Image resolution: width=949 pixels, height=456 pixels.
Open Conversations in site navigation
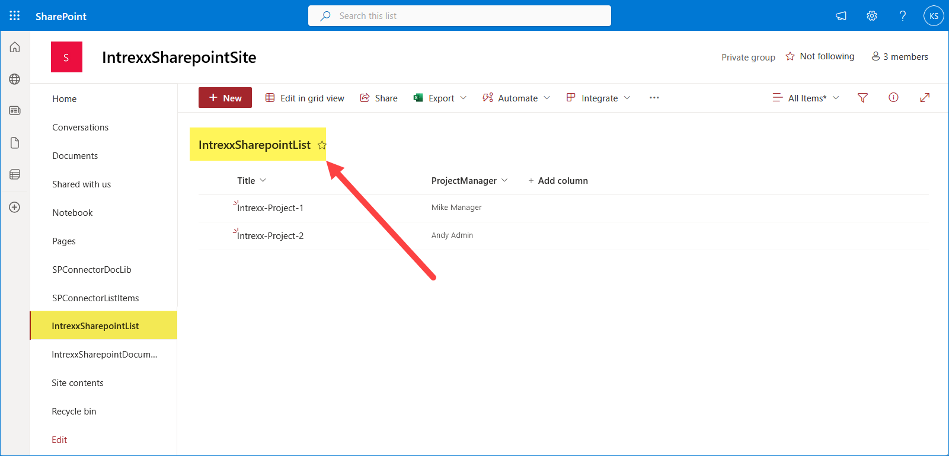(x=81, y=127)
